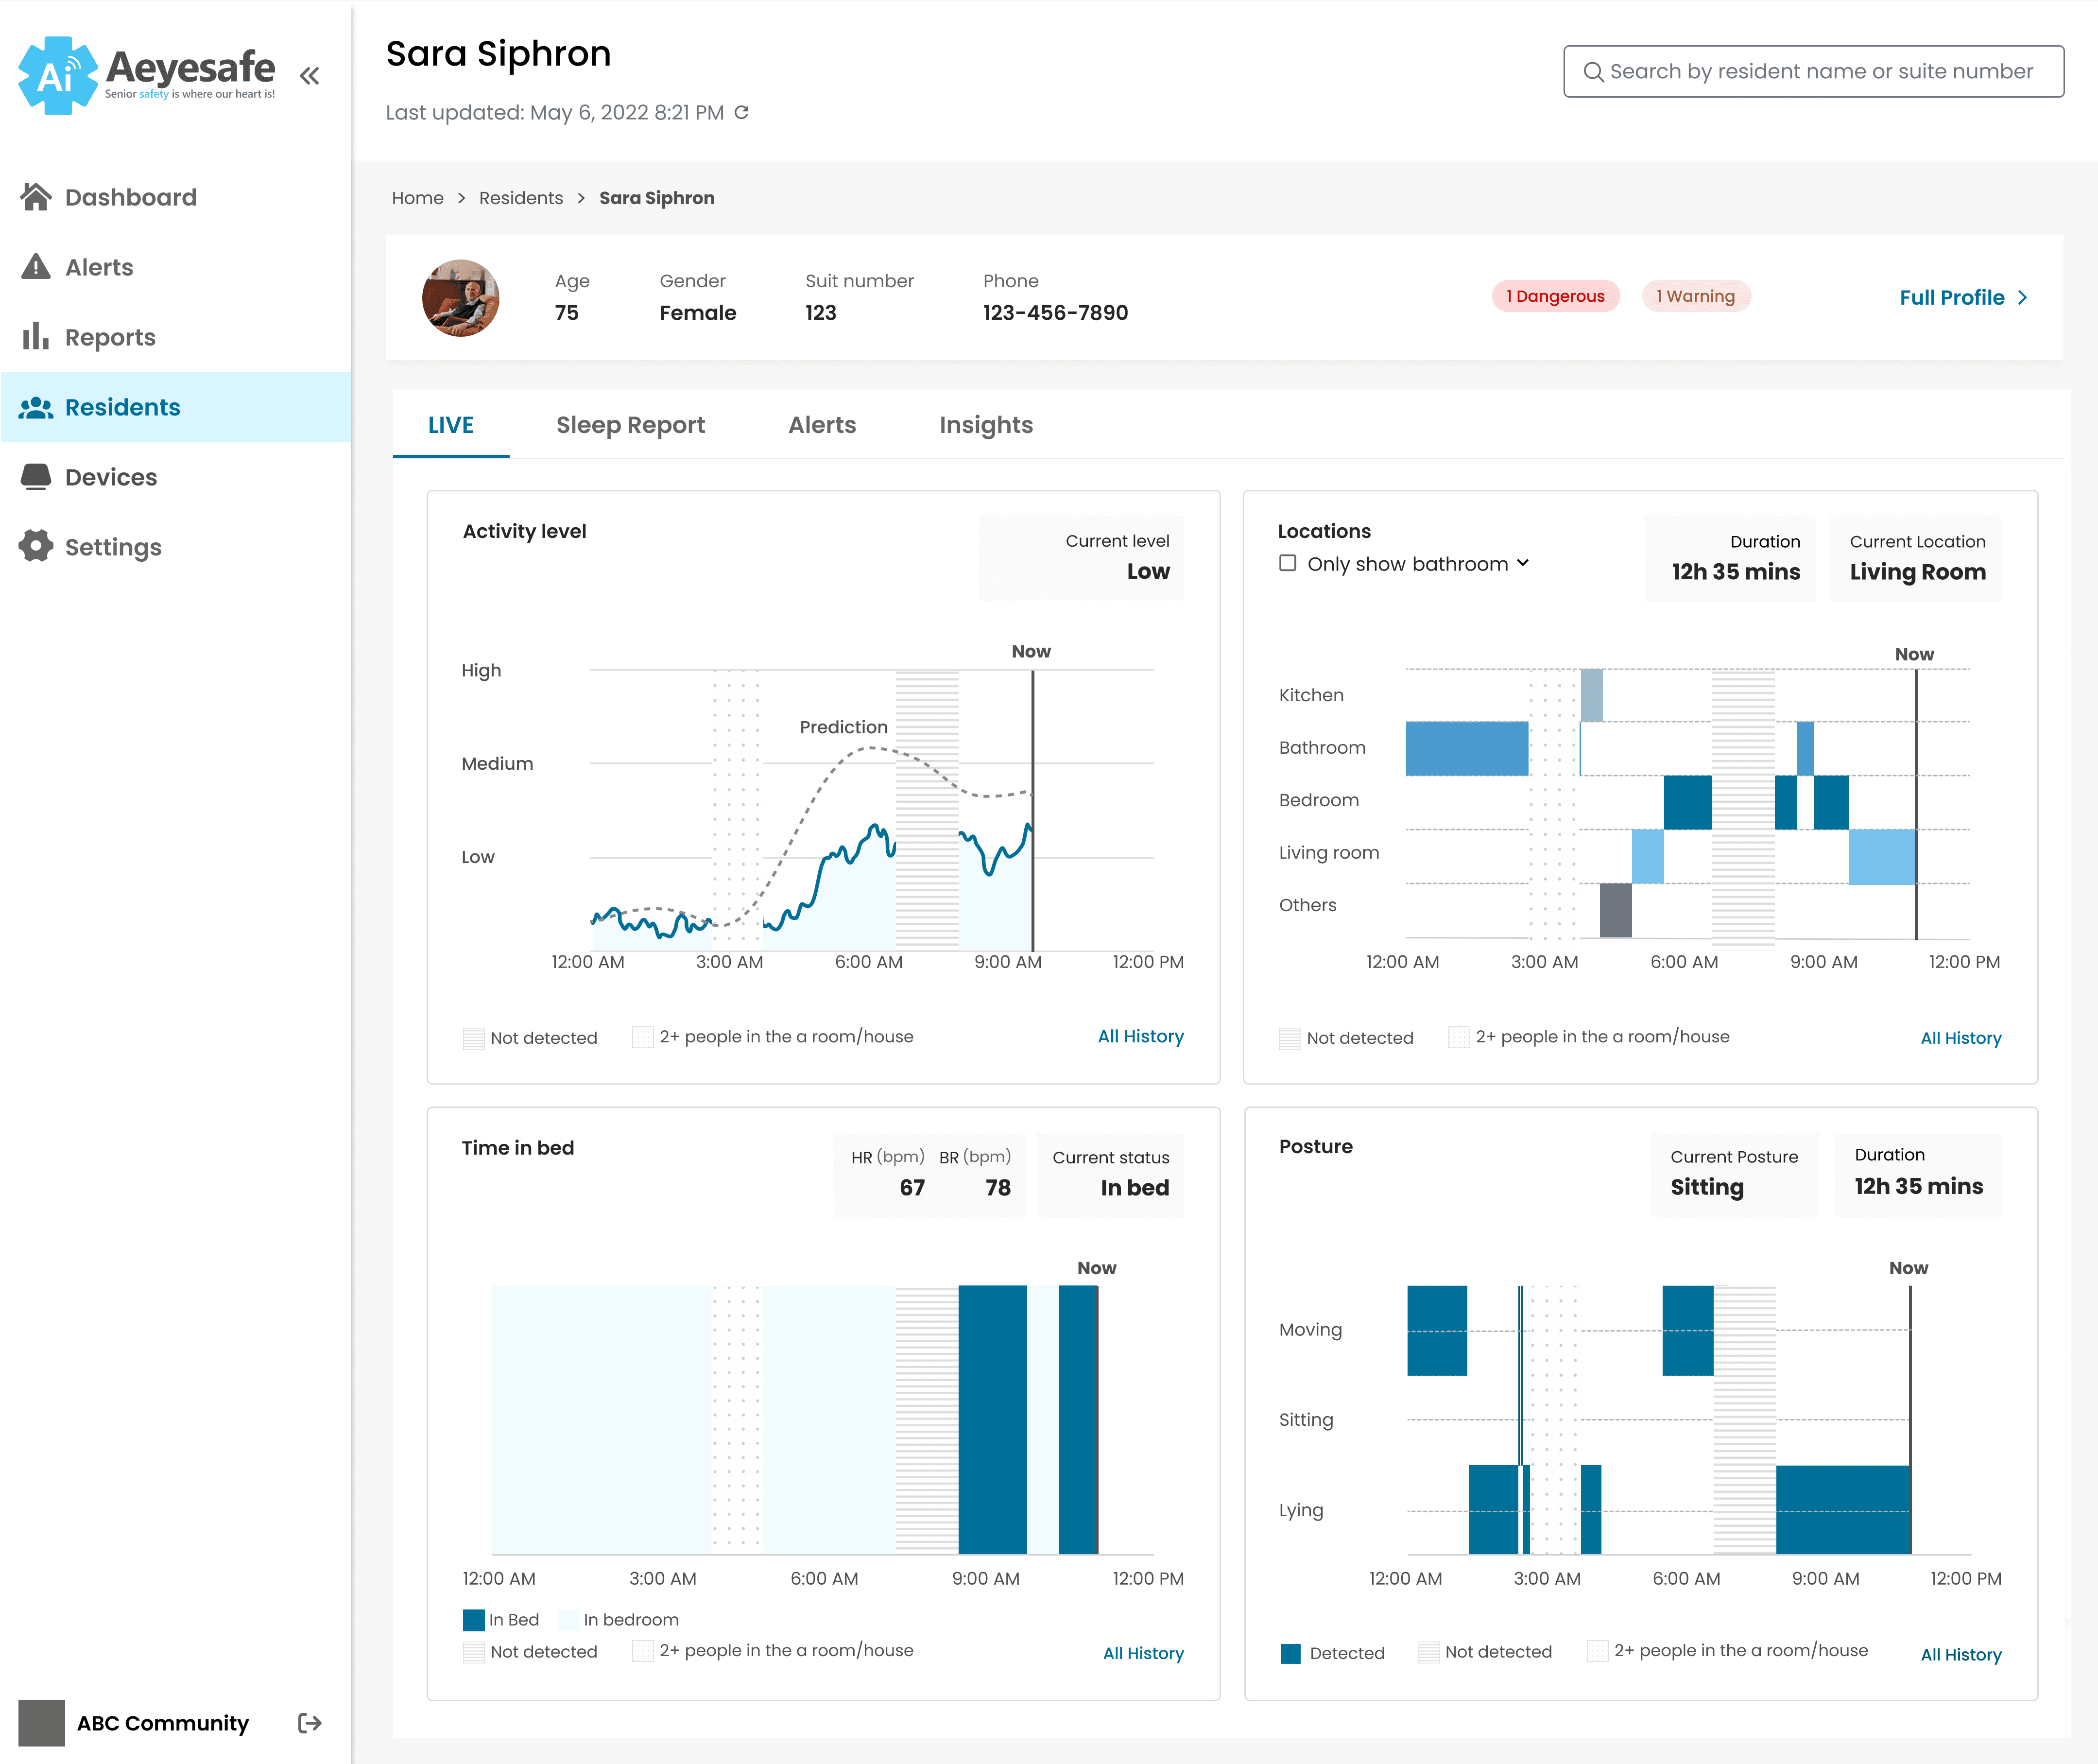Click the Detected legend swatch in Posture
This screenshot has height=1764, width=2098.
[1290, 1653]
